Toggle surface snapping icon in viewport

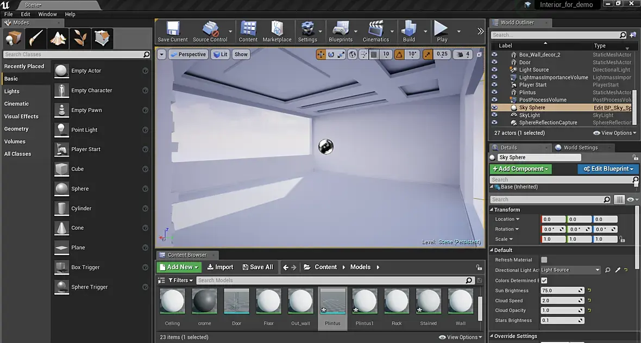(363, 54)
